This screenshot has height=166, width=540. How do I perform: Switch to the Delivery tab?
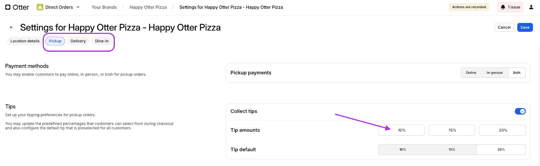[x=78, y=41]
